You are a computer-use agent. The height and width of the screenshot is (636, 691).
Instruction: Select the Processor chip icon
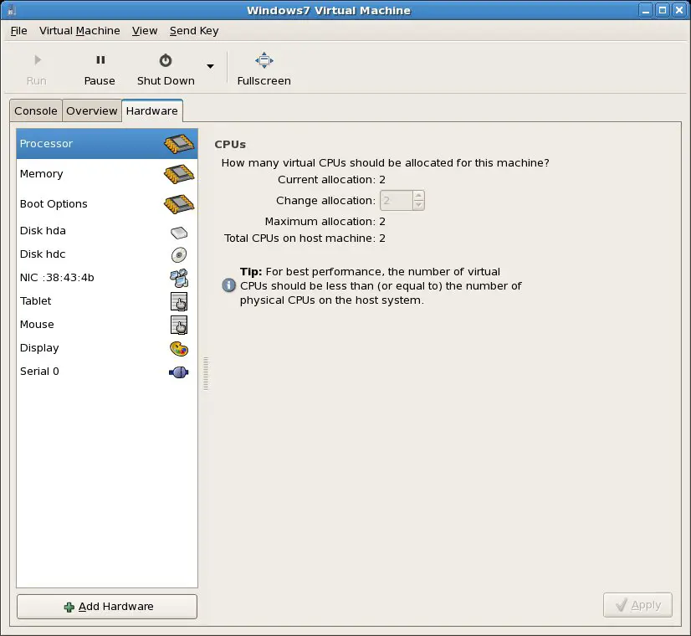[179, 144]
